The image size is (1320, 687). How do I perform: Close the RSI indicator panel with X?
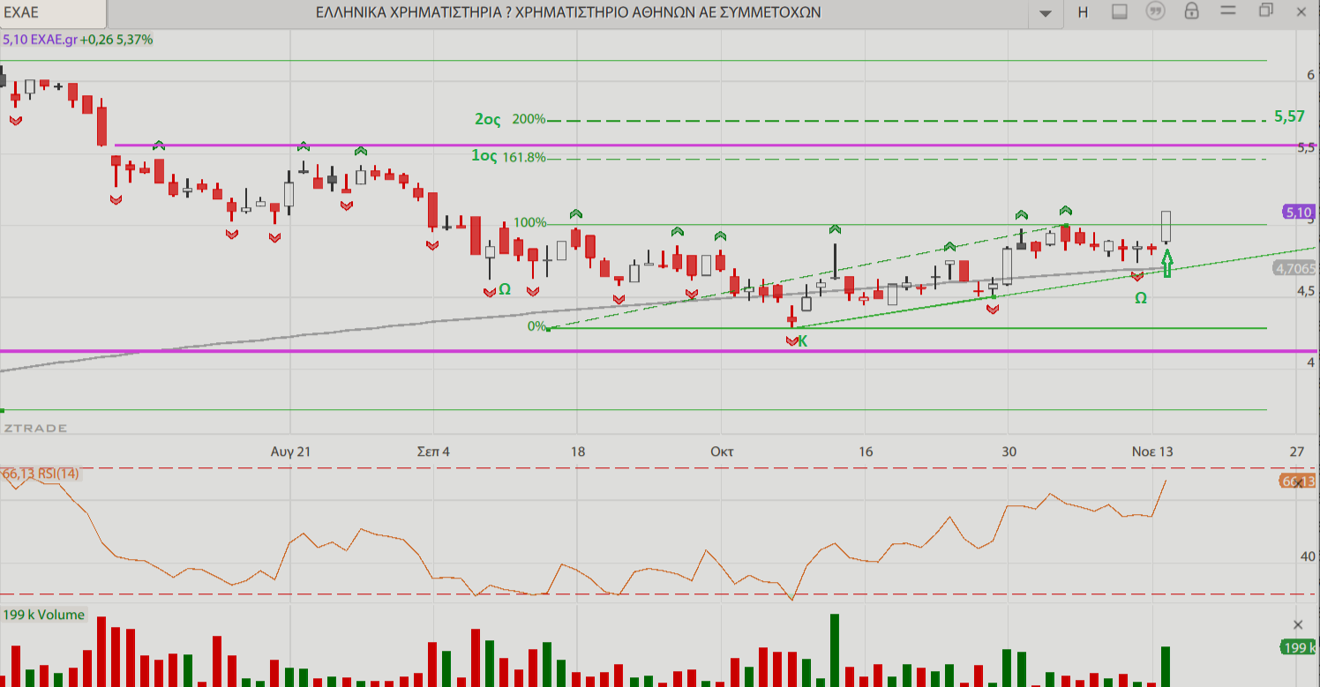click(x=1299, y=482)
